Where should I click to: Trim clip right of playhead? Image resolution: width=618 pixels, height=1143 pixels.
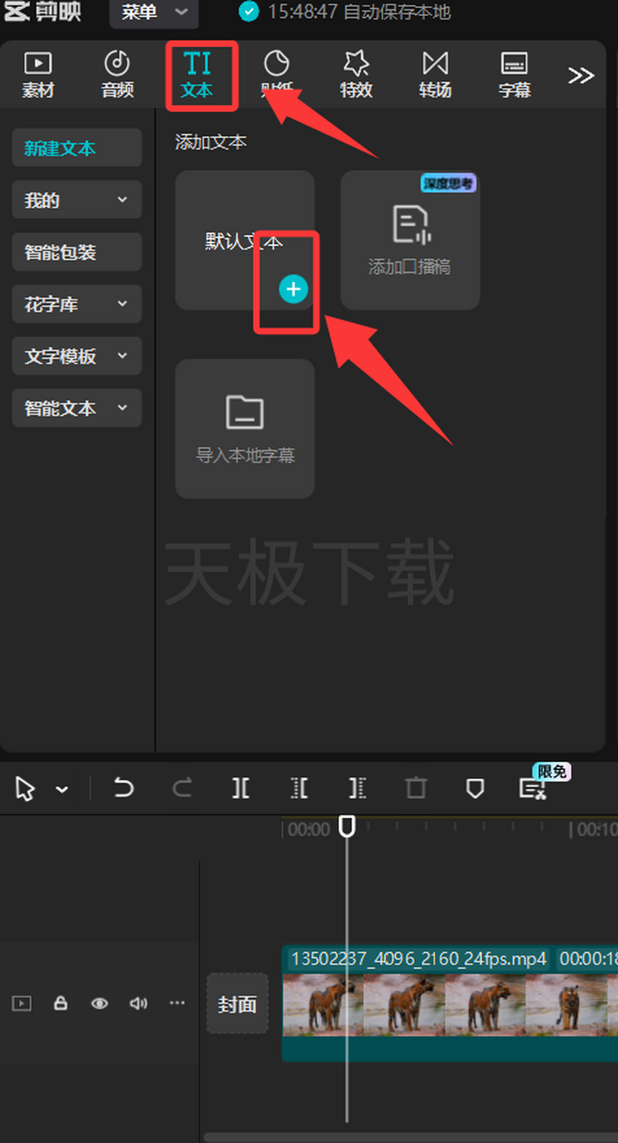tap(358, 789)
